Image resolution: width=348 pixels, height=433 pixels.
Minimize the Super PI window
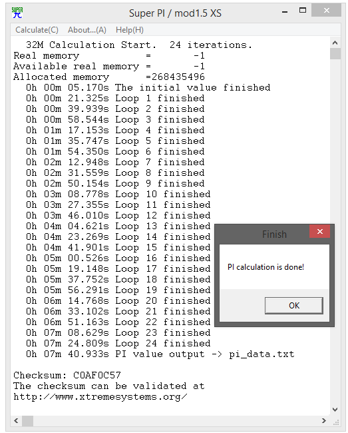click(285, 11)
